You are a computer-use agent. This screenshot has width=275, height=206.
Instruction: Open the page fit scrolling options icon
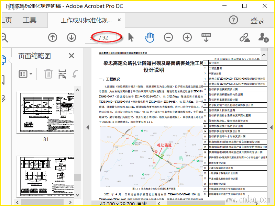click(206, 37)
